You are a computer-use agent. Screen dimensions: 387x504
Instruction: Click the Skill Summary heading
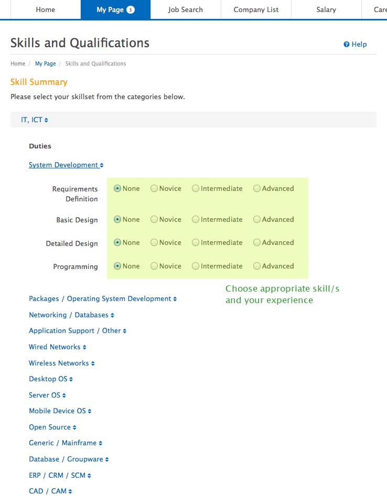click(39, 82)
